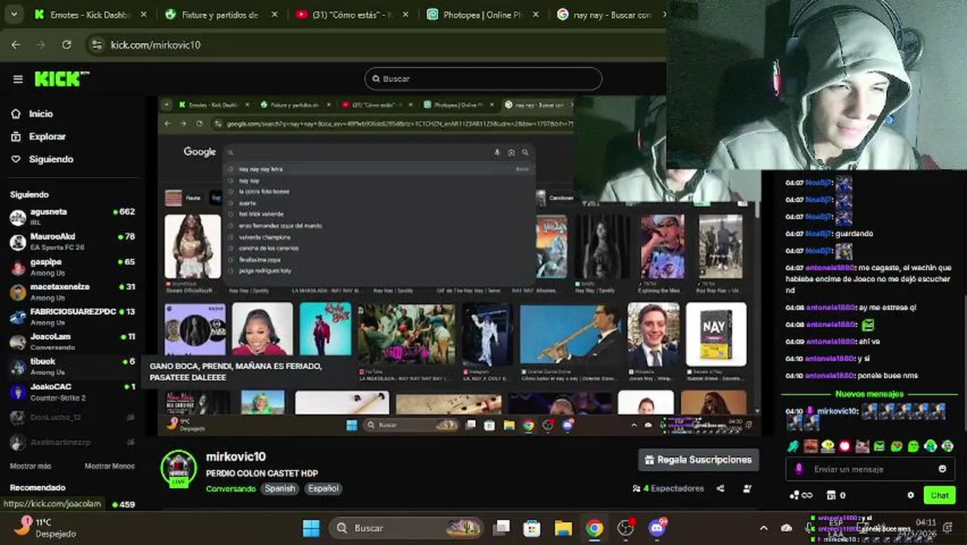The image size is (967, 545).
Task: Click the mirkovic10 streamer avatar
Action: (x=179, y=469)
